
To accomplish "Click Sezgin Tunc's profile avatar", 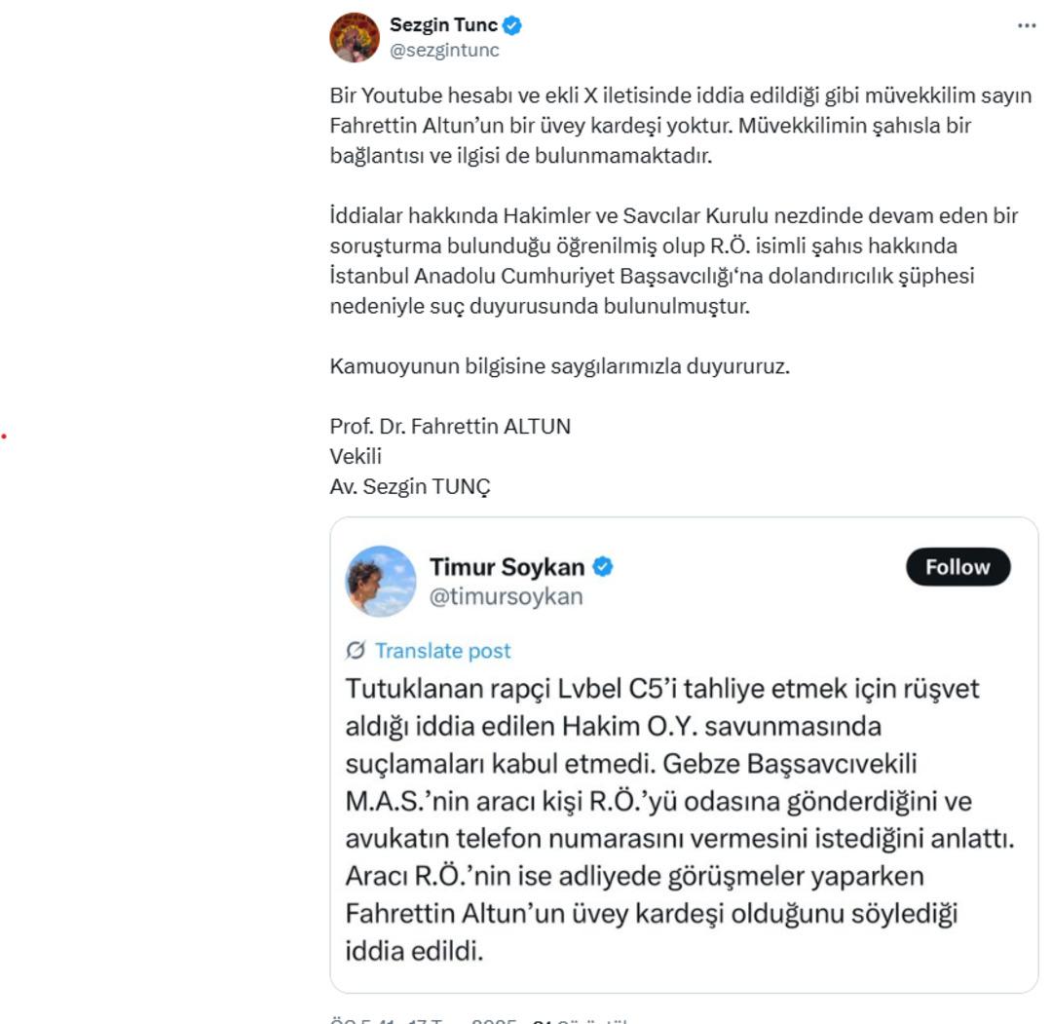I will point(355,38).
